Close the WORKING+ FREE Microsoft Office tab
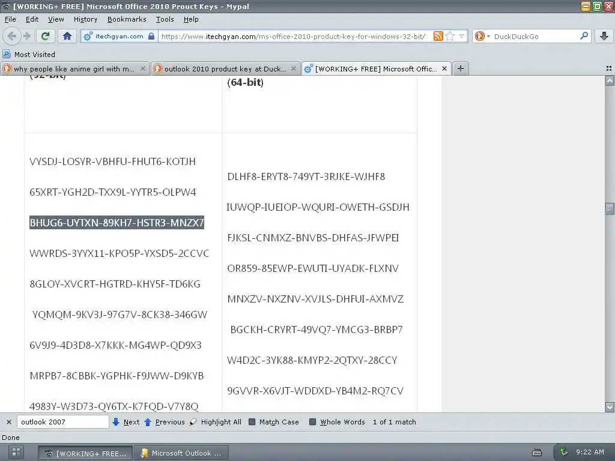 (x=444, y=68)
